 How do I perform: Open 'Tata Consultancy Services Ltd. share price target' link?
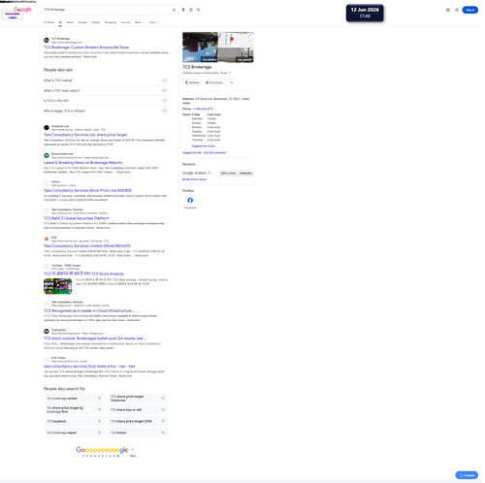coord(85,135)
